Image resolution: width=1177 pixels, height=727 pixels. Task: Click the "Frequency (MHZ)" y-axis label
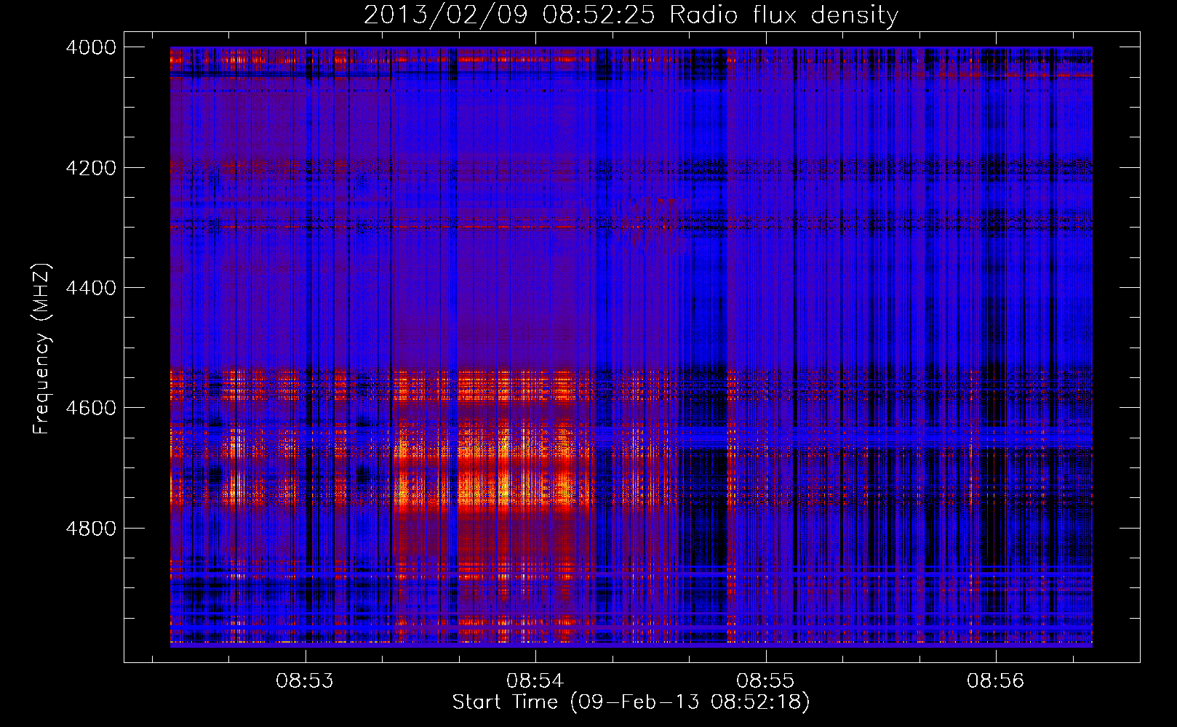41,349
